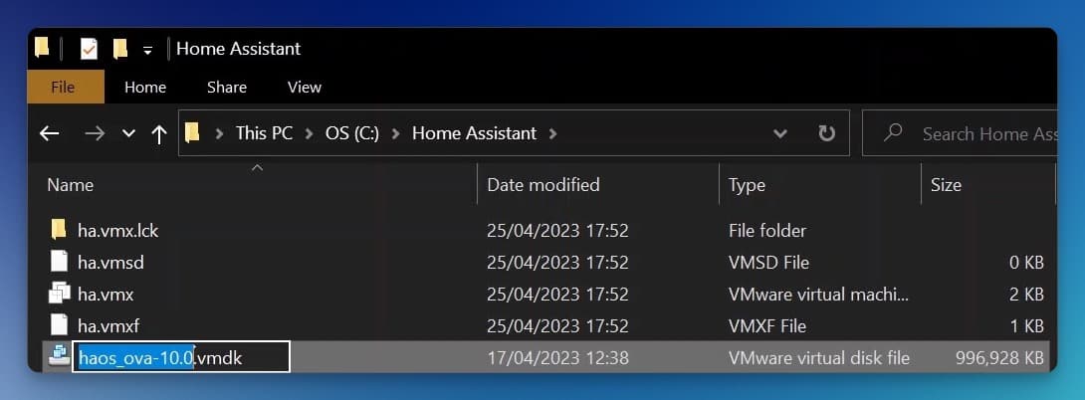The image size is (1085, 400).
Task: Refresh the Home Assistant folder view
Action: coord(826,133)
